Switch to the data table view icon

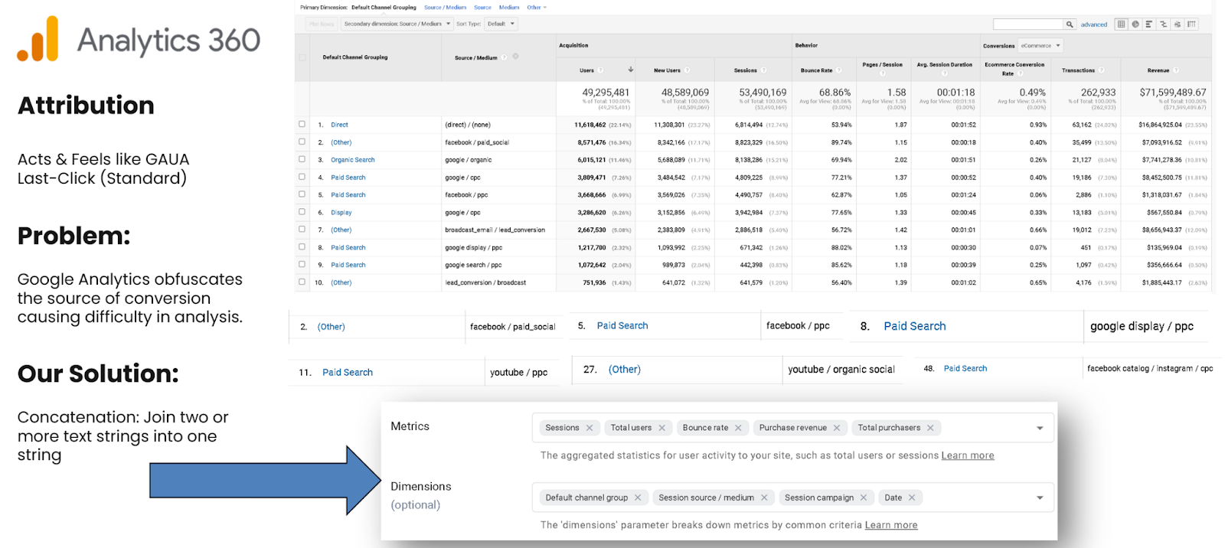[x=1121, y=24]
